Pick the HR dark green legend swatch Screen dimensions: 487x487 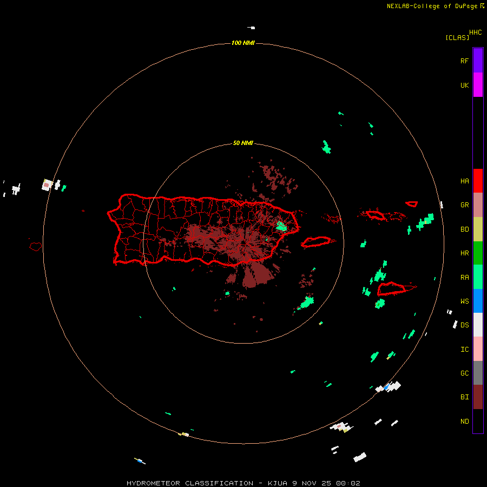478,253
